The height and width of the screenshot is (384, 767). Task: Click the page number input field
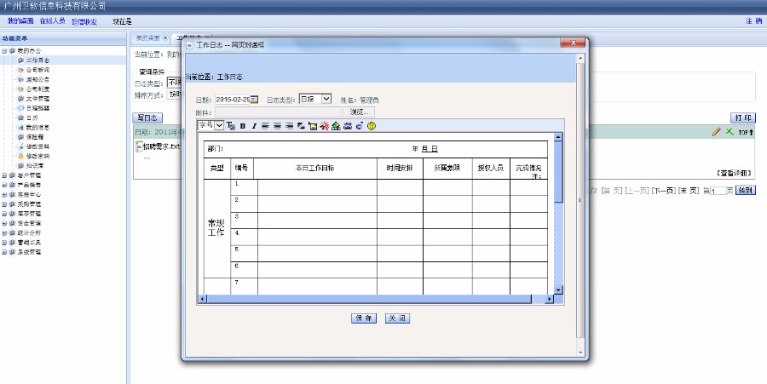click(x=718, y=191)
